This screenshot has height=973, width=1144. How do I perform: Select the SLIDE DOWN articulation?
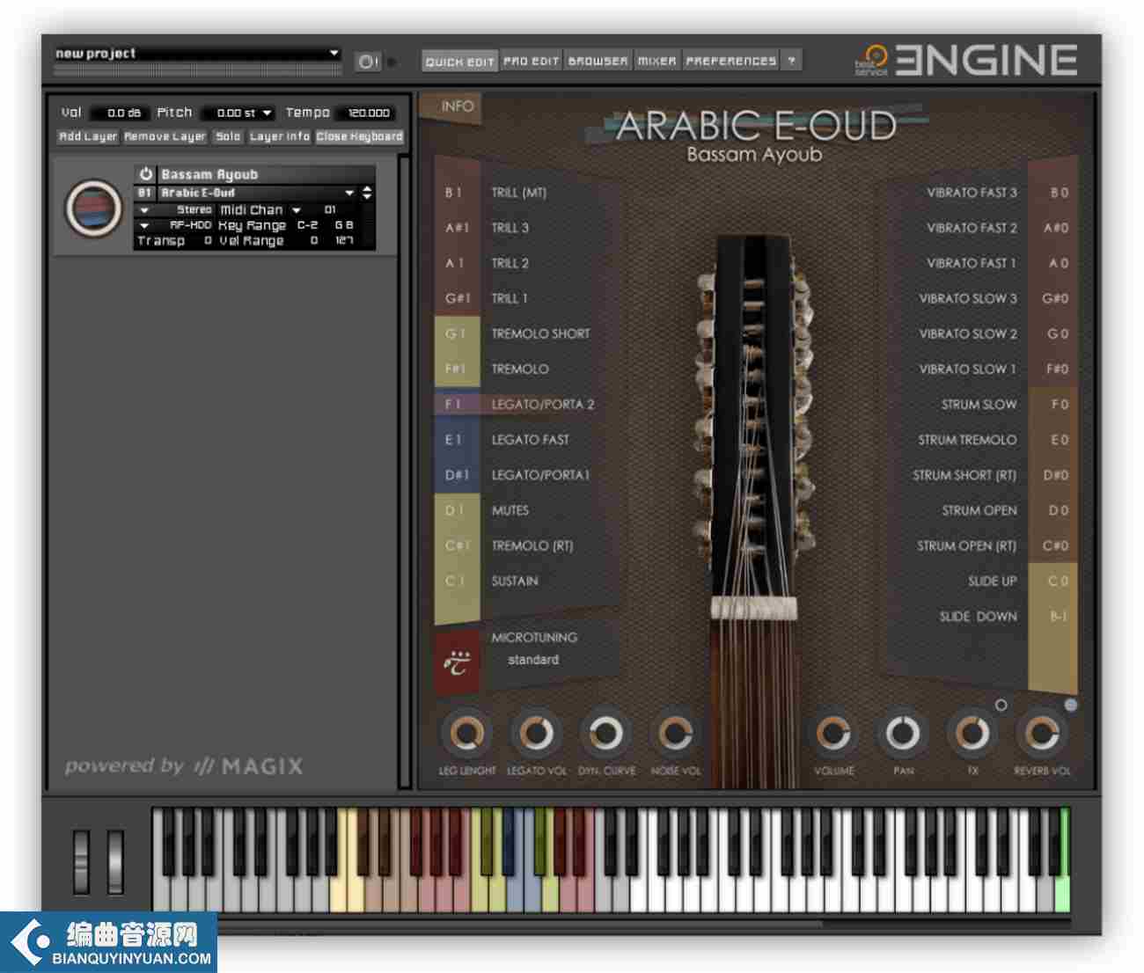978,617
